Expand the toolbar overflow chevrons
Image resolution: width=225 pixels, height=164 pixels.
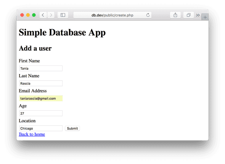(x=198, y=15)
